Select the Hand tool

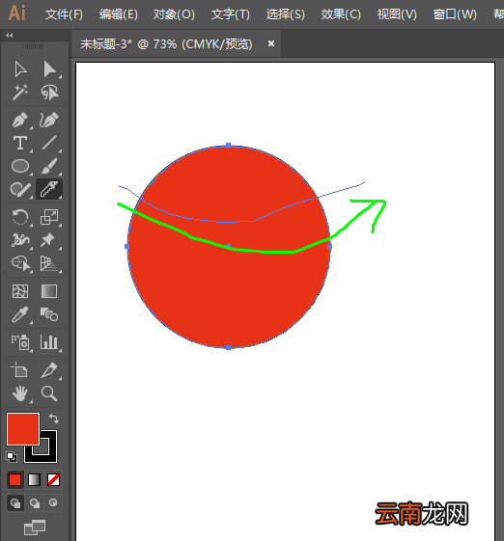[20, 393]
